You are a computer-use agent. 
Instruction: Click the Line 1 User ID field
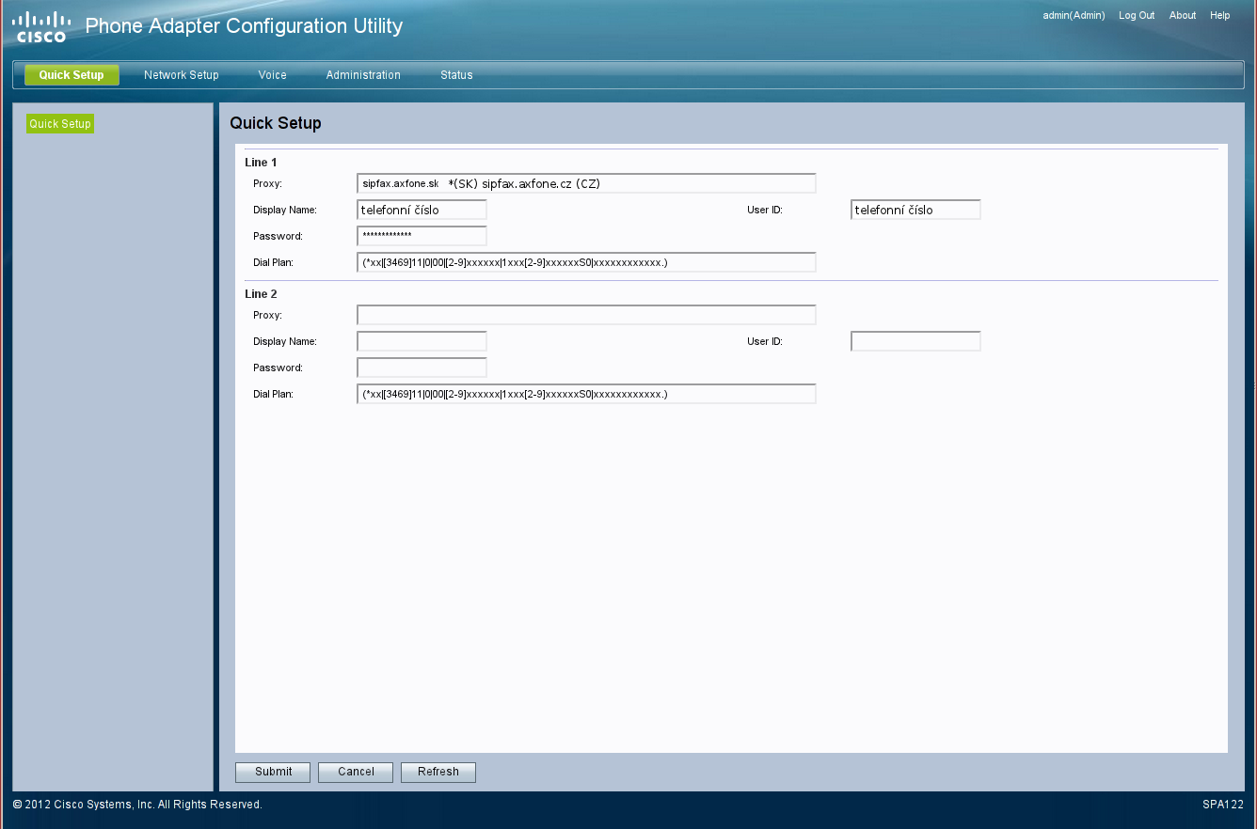pos(915,210)
